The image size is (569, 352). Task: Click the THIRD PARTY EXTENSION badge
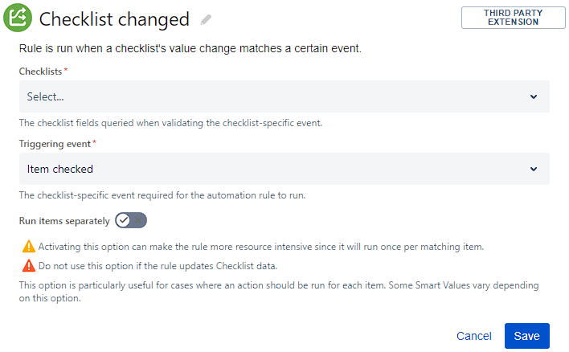pyautogui.click(x=513, y=18)
